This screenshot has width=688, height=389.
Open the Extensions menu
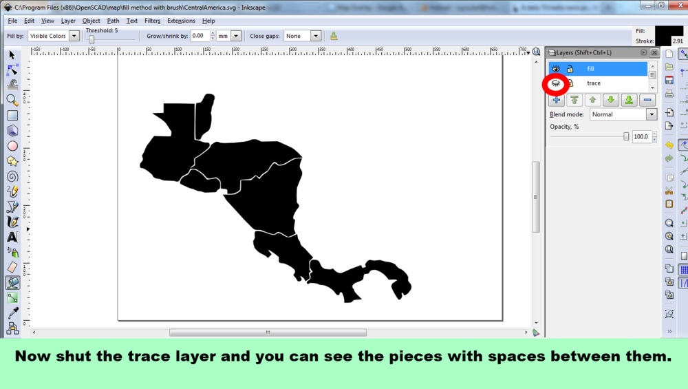tap(181, 21)
